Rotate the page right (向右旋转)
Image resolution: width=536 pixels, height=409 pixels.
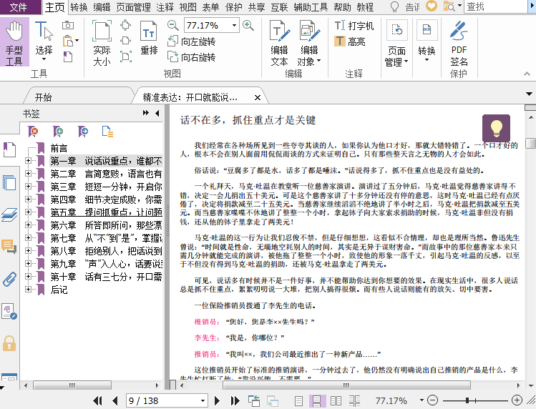tap(192, 56)
